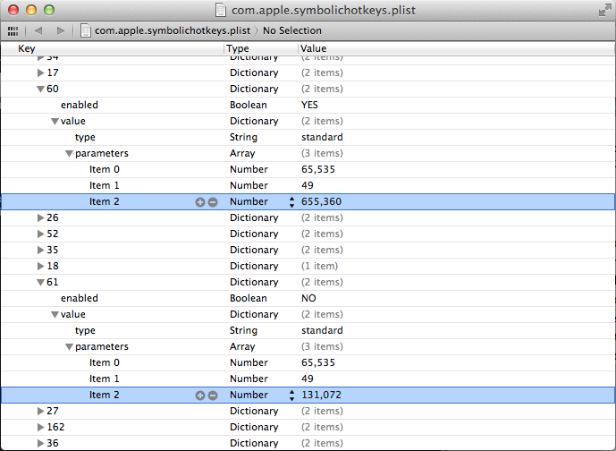The width and height of the screenshot is (616, 451).
Task: Collapse parameters array under key 60
Action: pos(69,154)
